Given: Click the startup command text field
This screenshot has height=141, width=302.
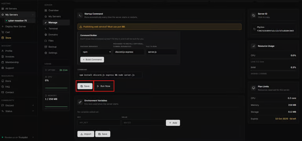Looking at the screenshot, I should pos(110,75).
